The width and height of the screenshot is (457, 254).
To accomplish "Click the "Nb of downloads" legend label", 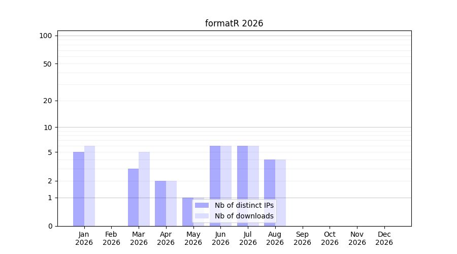I will 244,216.
